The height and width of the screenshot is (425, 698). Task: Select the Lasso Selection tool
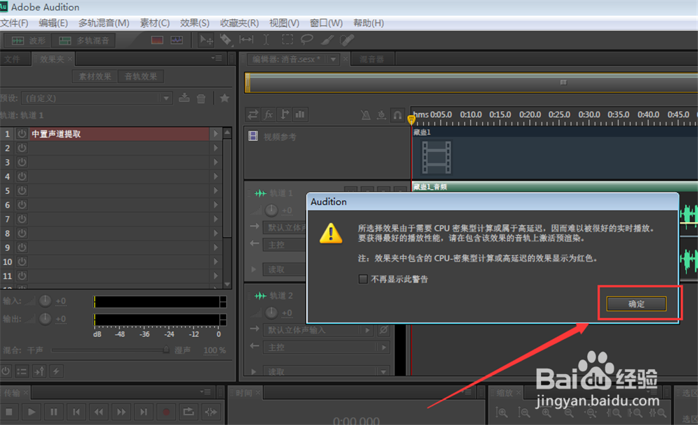(306, 40)
